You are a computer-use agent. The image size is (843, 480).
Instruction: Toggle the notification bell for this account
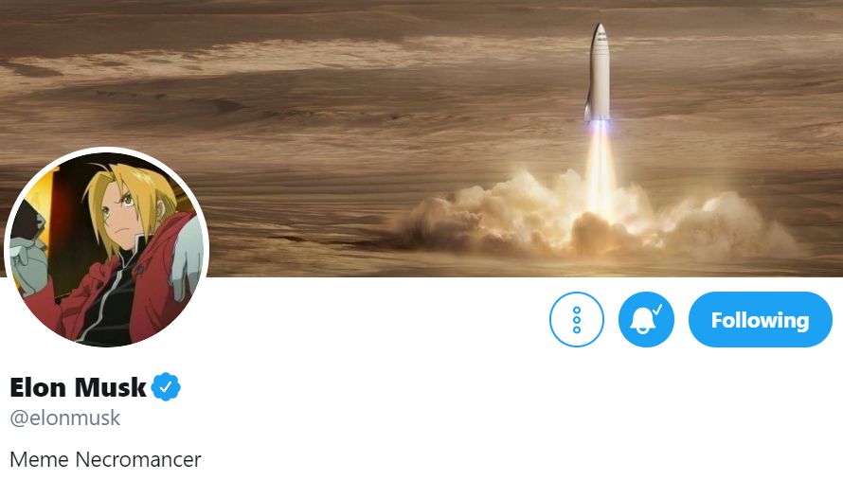pos(646,320)
